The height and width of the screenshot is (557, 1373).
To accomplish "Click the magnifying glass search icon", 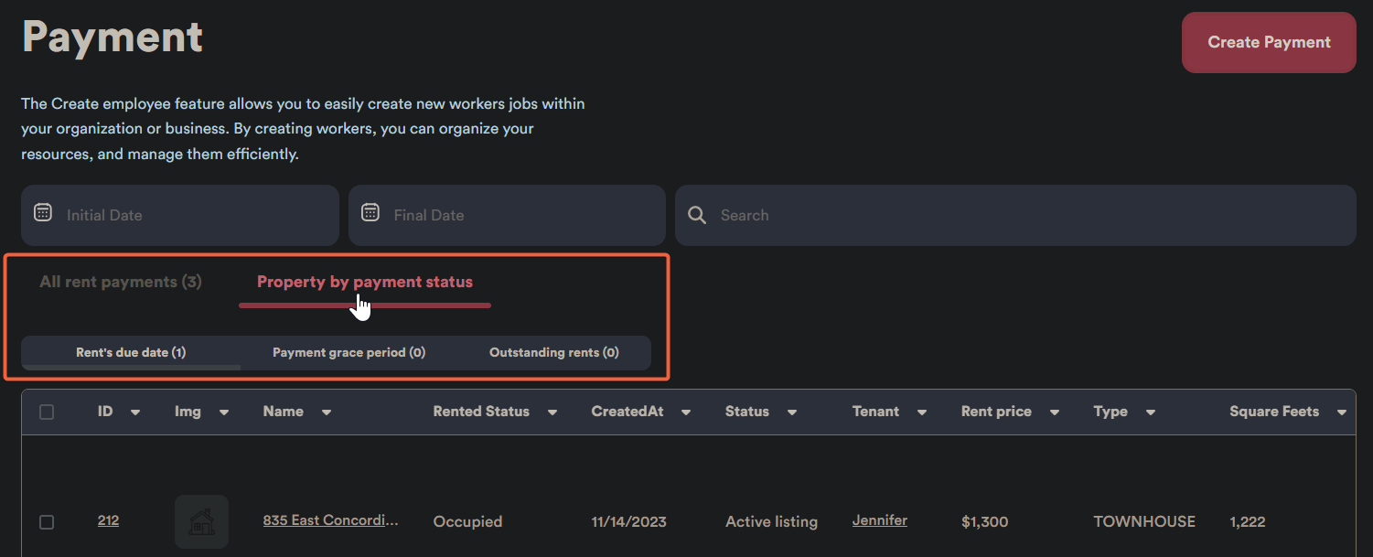I will (x=697, y=215).
